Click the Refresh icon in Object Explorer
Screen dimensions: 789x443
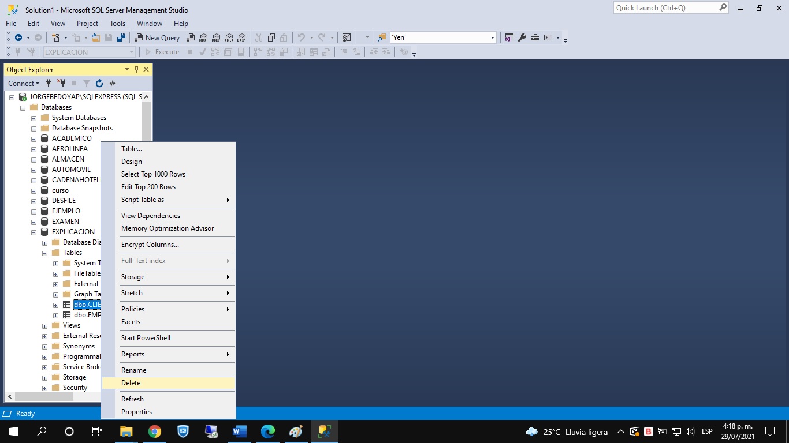tap(99, 83)
